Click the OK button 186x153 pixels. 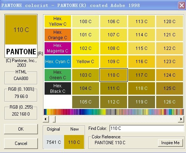21,129
